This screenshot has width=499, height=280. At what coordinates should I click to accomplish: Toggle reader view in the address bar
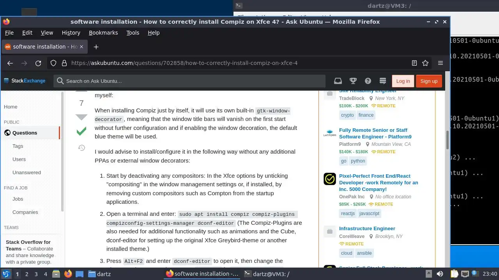[414, 63]
